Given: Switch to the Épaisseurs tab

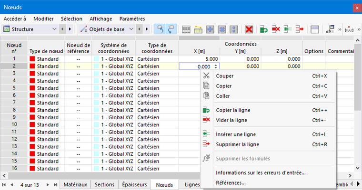Looking at the screenshot, I should pos(134,185).
